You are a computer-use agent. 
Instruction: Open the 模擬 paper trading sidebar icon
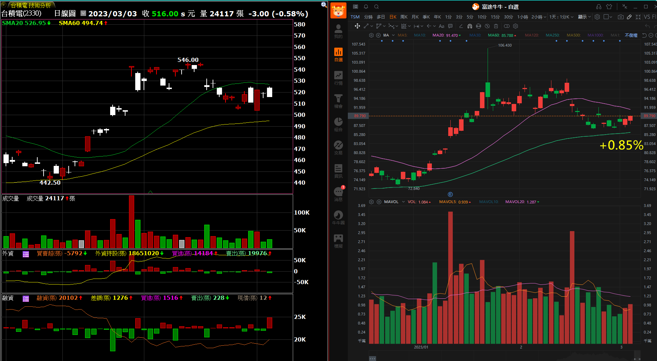(x=338, y=241)
